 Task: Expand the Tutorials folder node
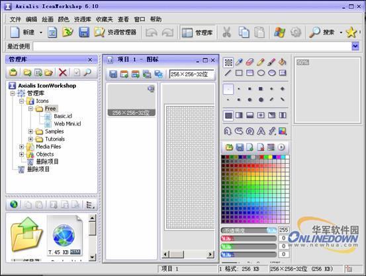[x=30, y=139]
